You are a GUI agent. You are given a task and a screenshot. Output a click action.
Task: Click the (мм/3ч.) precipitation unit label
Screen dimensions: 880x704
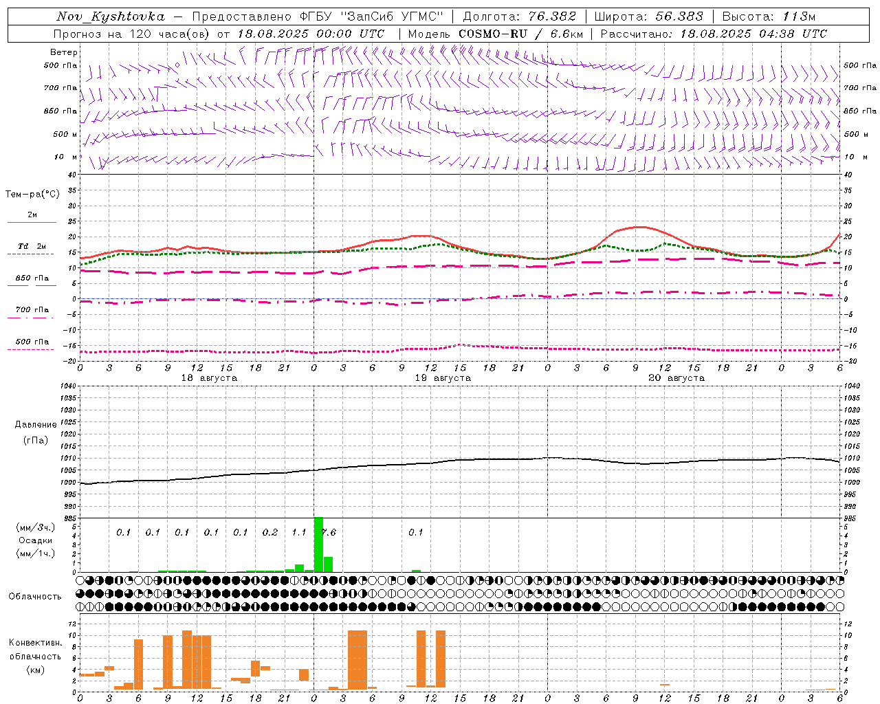point(35,527)
